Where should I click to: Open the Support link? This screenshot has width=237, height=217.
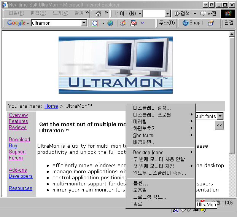pos(17,152)
